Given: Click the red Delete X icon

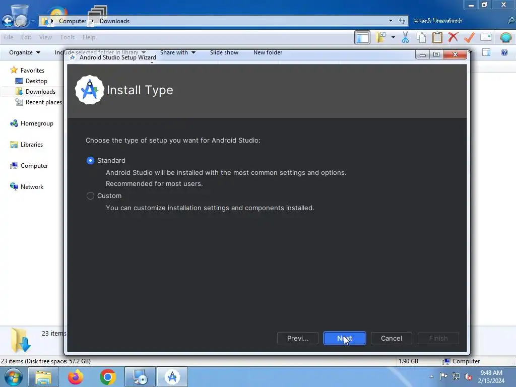Looking at the screenshot, I should (x=453, y=37).
